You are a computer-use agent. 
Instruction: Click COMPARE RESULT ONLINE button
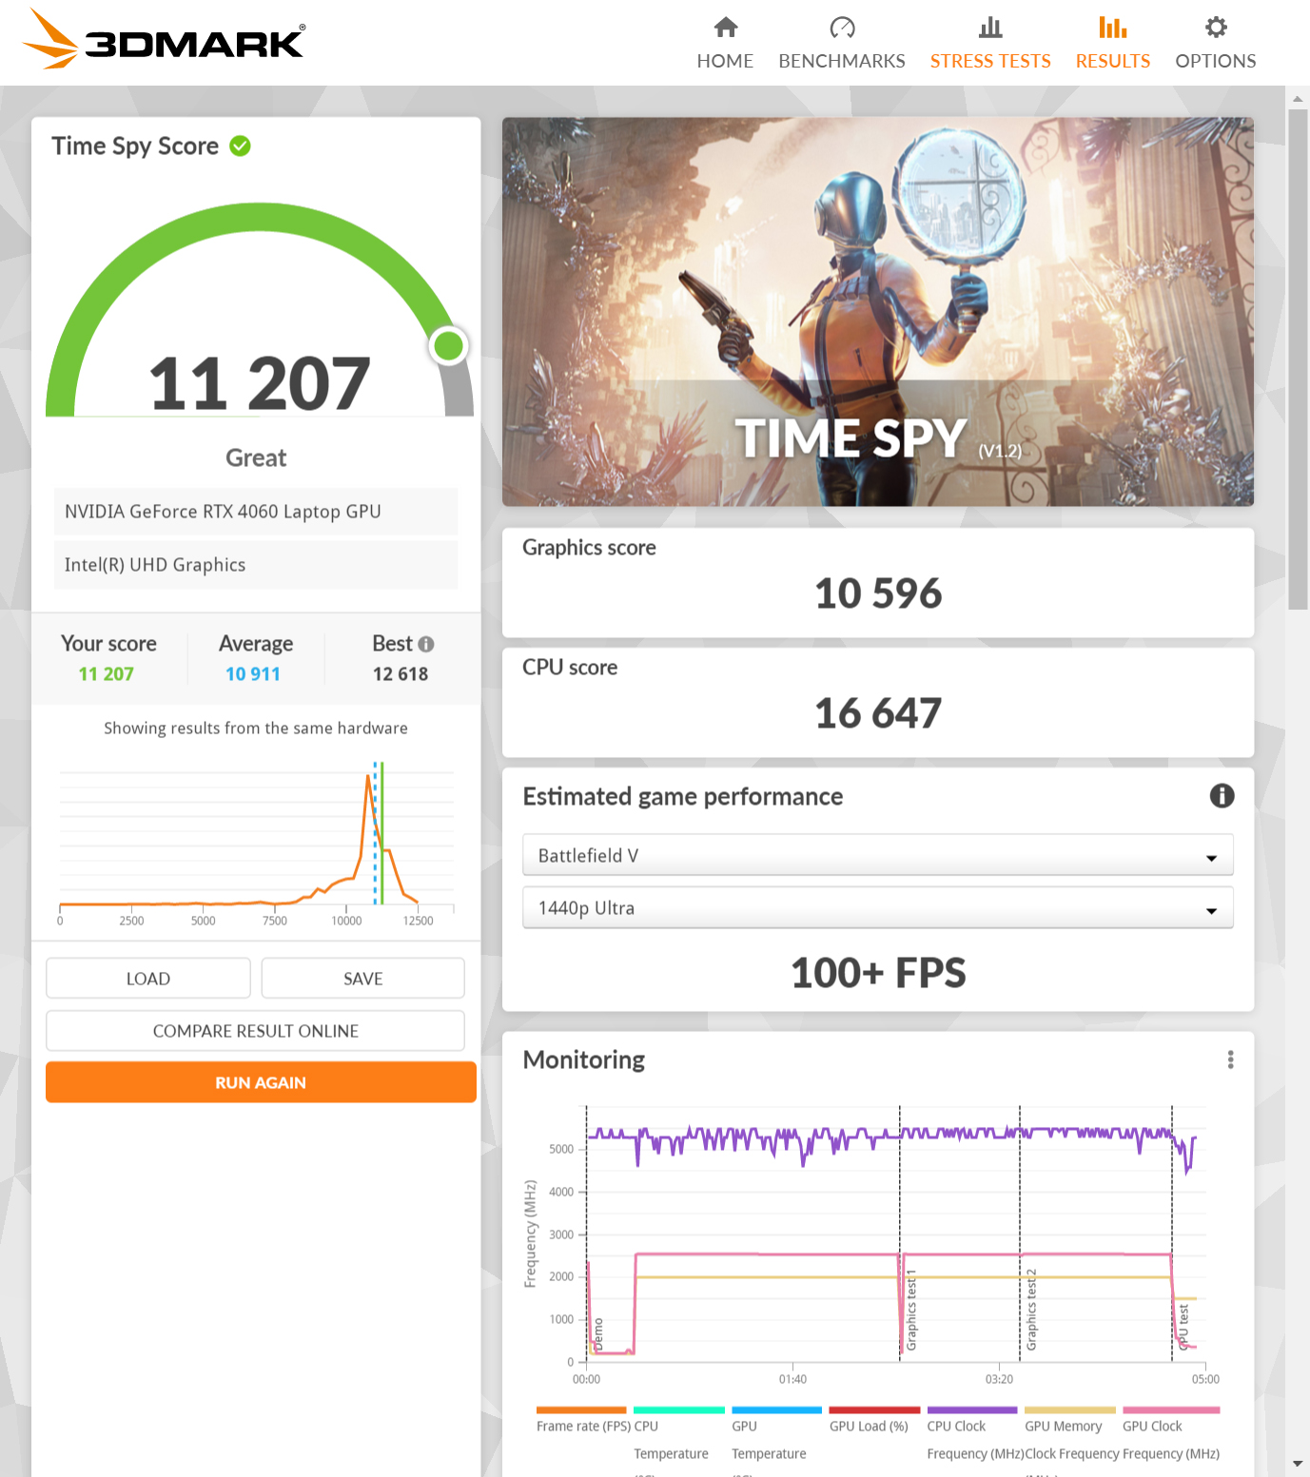256,1031
